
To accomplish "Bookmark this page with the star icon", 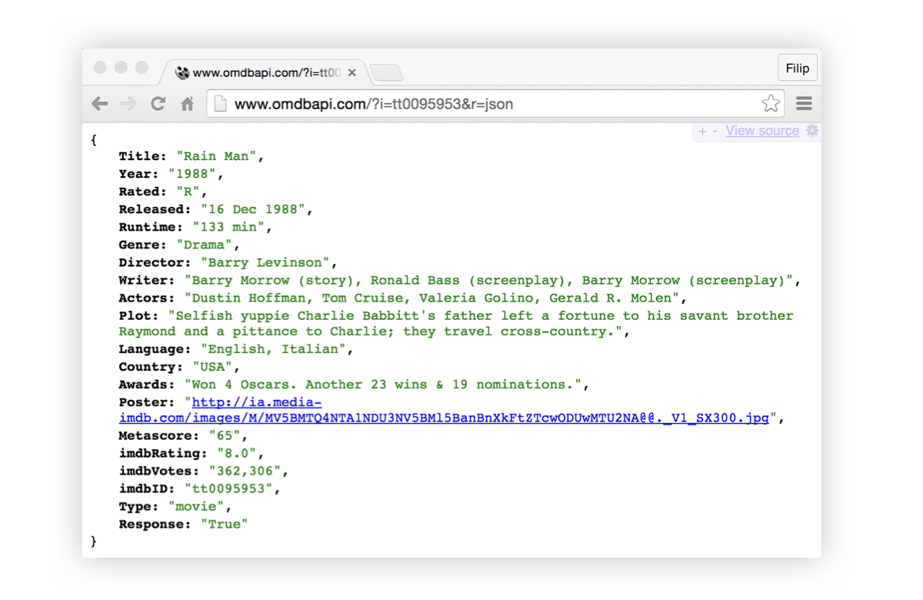I will coord(771,103).
